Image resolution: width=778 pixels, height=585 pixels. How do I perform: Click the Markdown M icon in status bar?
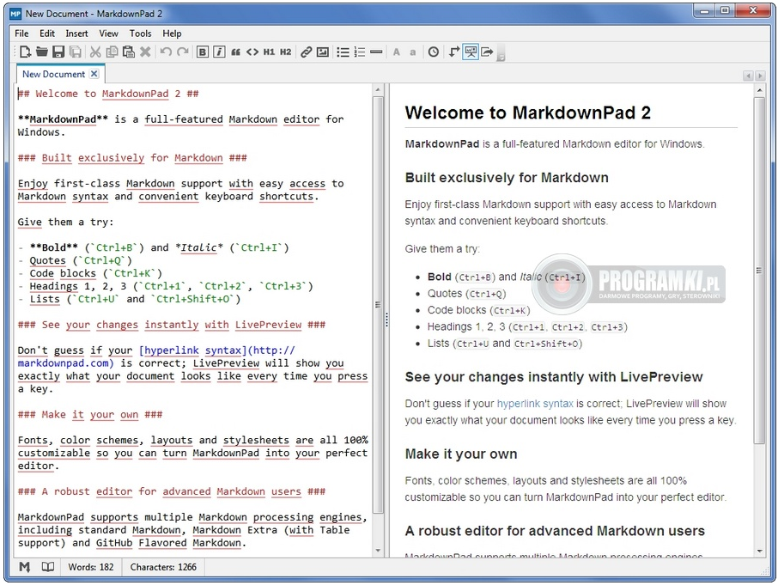pos(24,567)
